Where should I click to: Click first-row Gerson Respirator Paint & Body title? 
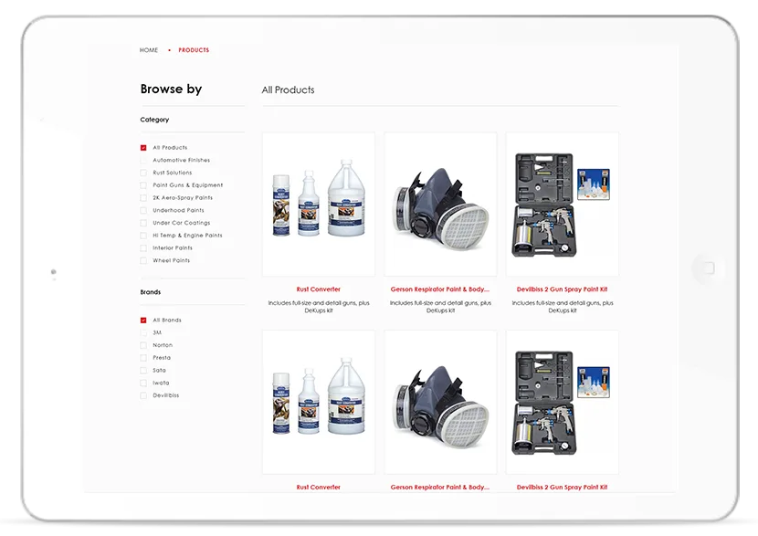[x=440, y=289]
